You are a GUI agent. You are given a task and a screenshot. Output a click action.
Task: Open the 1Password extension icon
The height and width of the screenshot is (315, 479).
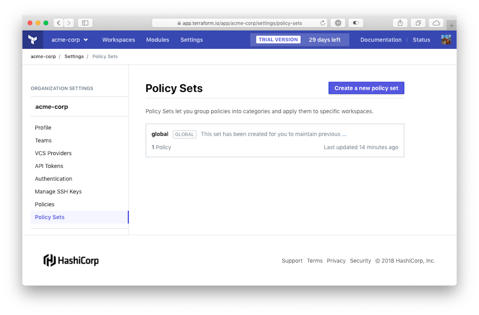(338, 23)
